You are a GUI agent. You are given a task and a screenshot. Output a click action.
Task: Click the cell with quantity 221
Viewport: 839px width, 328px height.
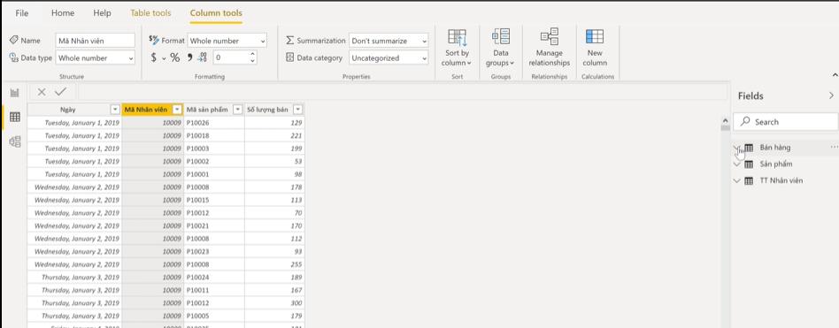tap(274, 135)
